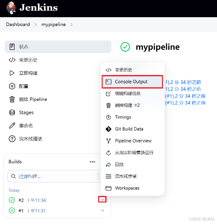Click the status document icon in sidebar
The image size is (217, 224).
pyautogui.click(x=12, y=47)
